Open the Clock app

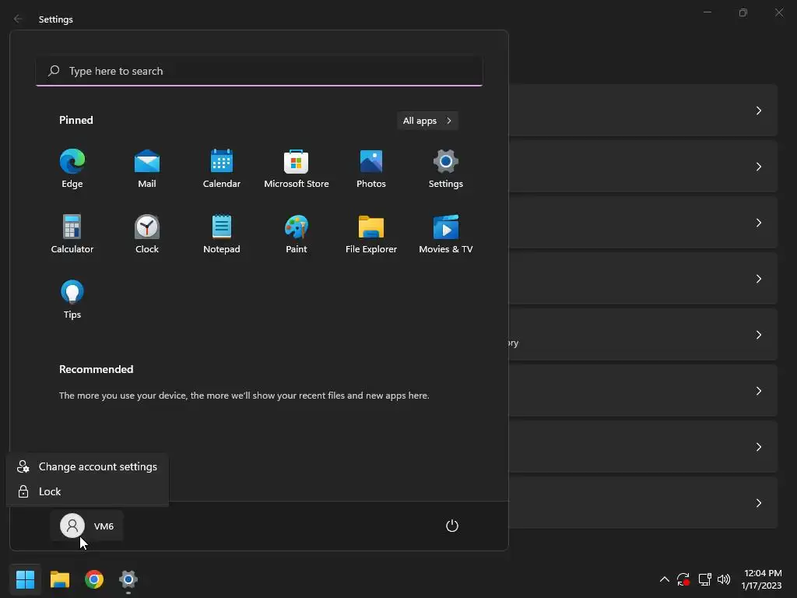[x=147, y=234]
